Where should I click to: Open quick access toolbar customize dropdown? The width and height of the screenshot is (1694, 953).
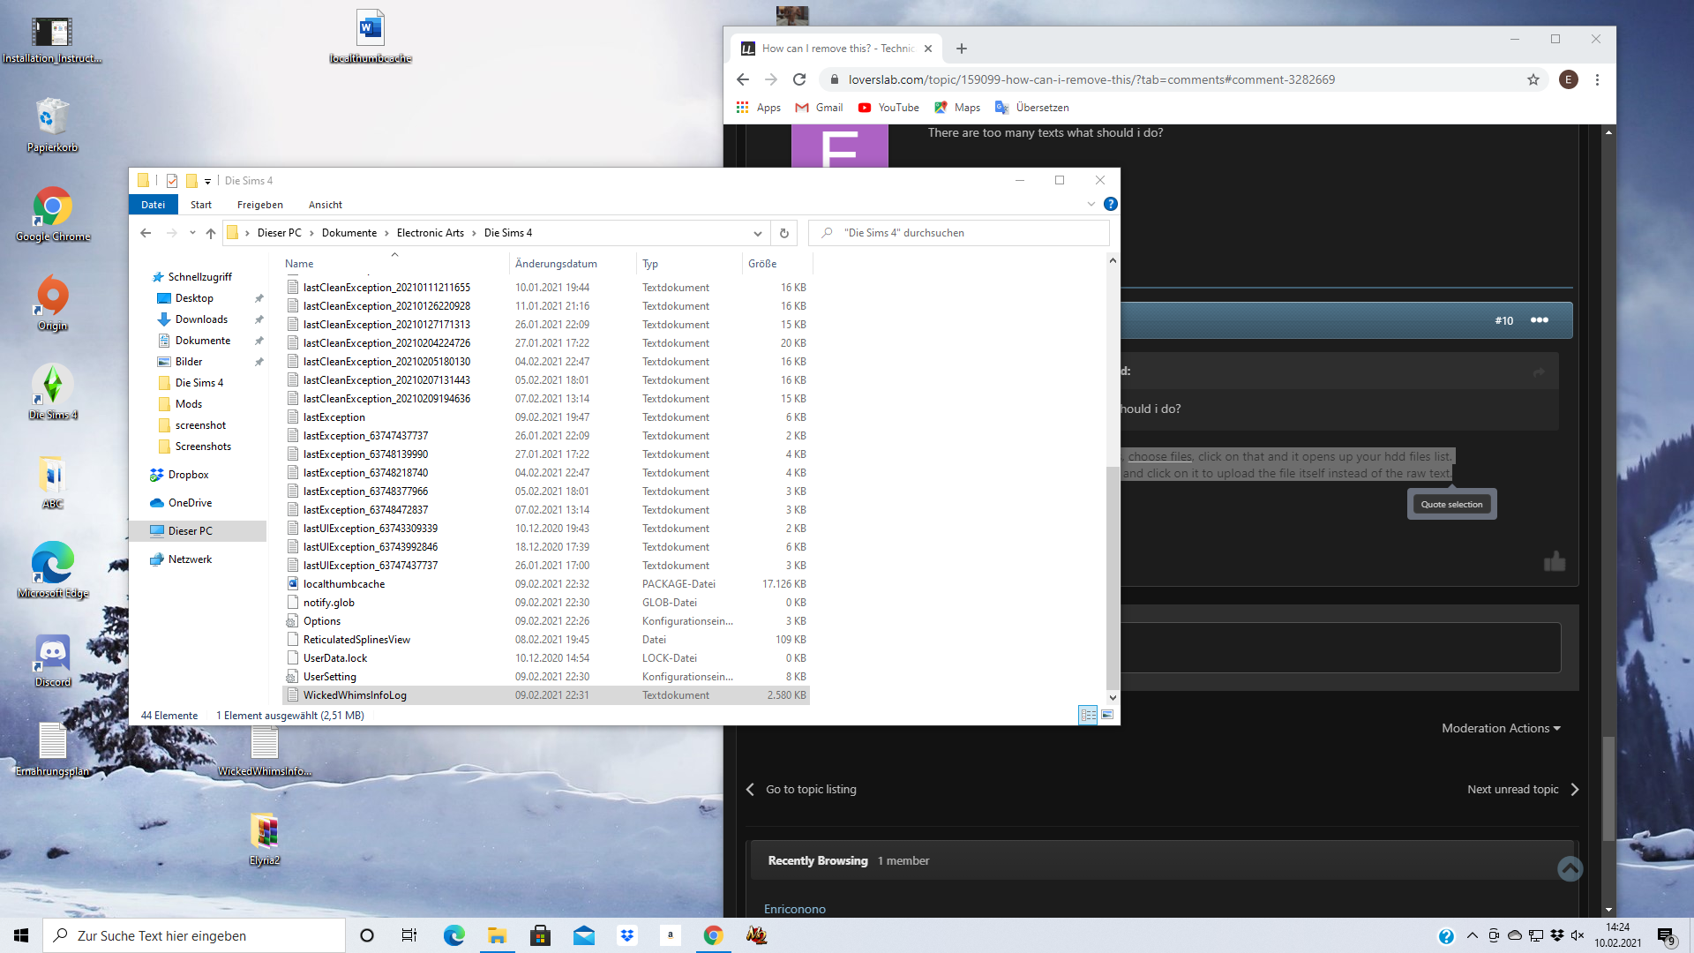(207, 181)
